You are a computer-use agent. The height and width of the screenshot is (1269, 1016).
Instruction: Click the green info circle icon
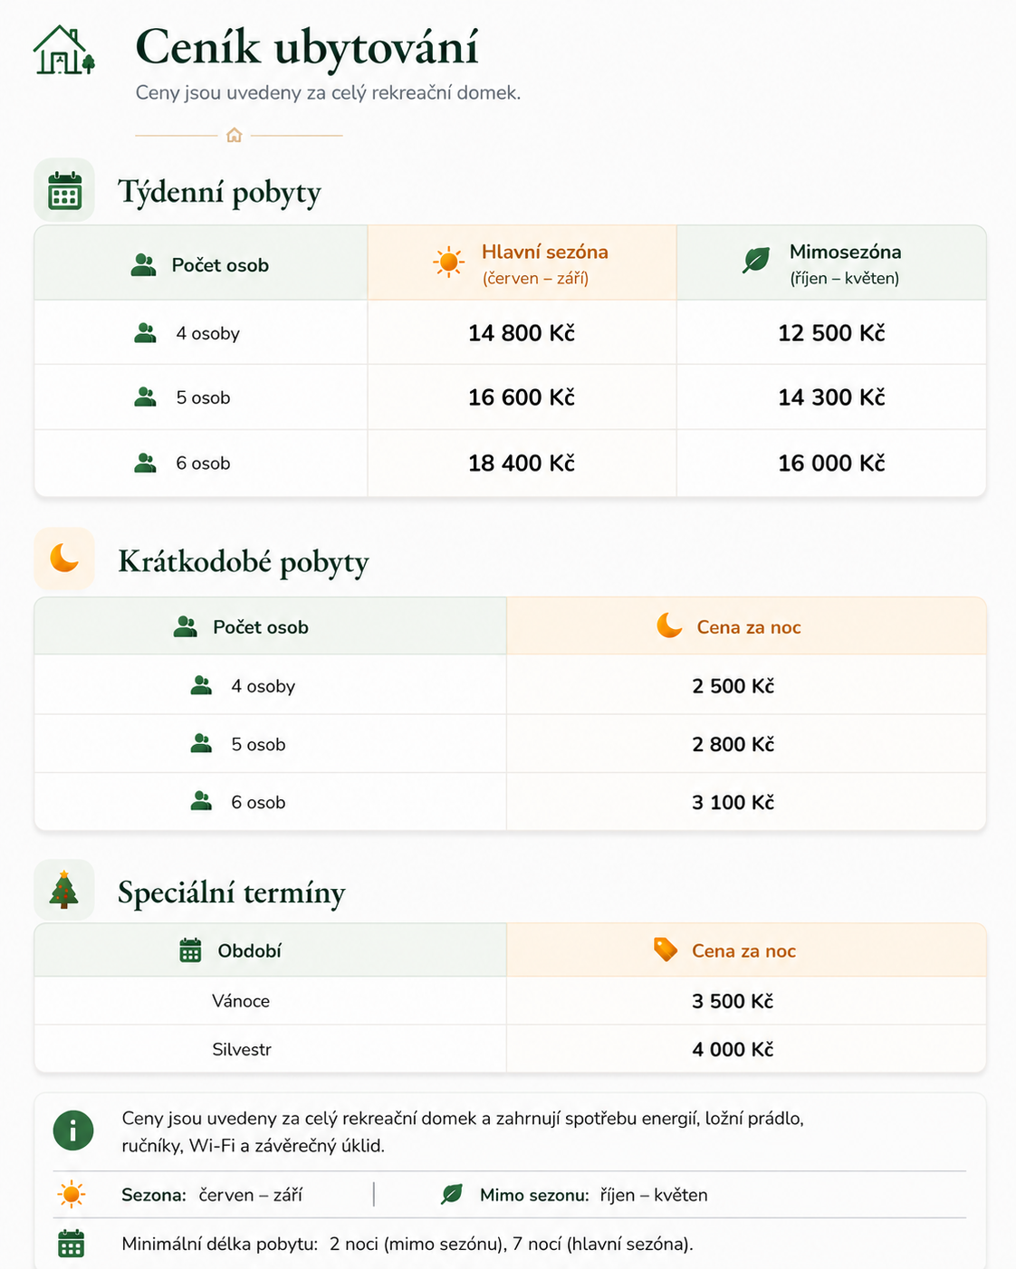coord(73,1131)
